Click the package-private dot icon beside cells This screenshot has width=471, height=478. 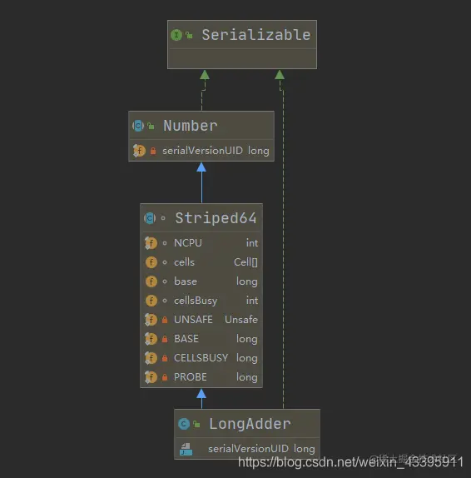click(165, 262)
